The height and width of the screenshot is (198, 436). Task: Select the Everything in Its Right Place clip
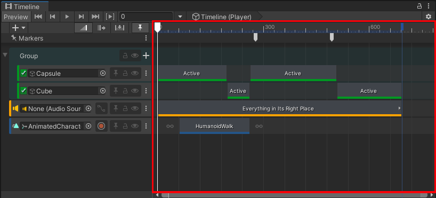[x=280, y=109]
